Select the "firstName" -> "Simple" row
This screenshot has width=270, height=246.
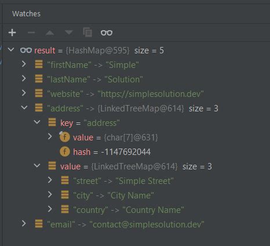click(x=136, y=65)
